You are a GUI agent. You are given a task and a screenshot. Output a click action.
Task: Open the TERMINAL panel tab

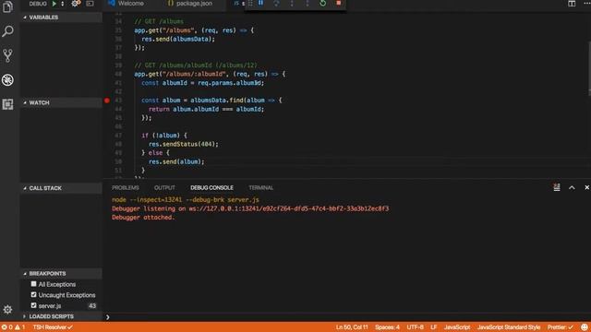[260, 187]
